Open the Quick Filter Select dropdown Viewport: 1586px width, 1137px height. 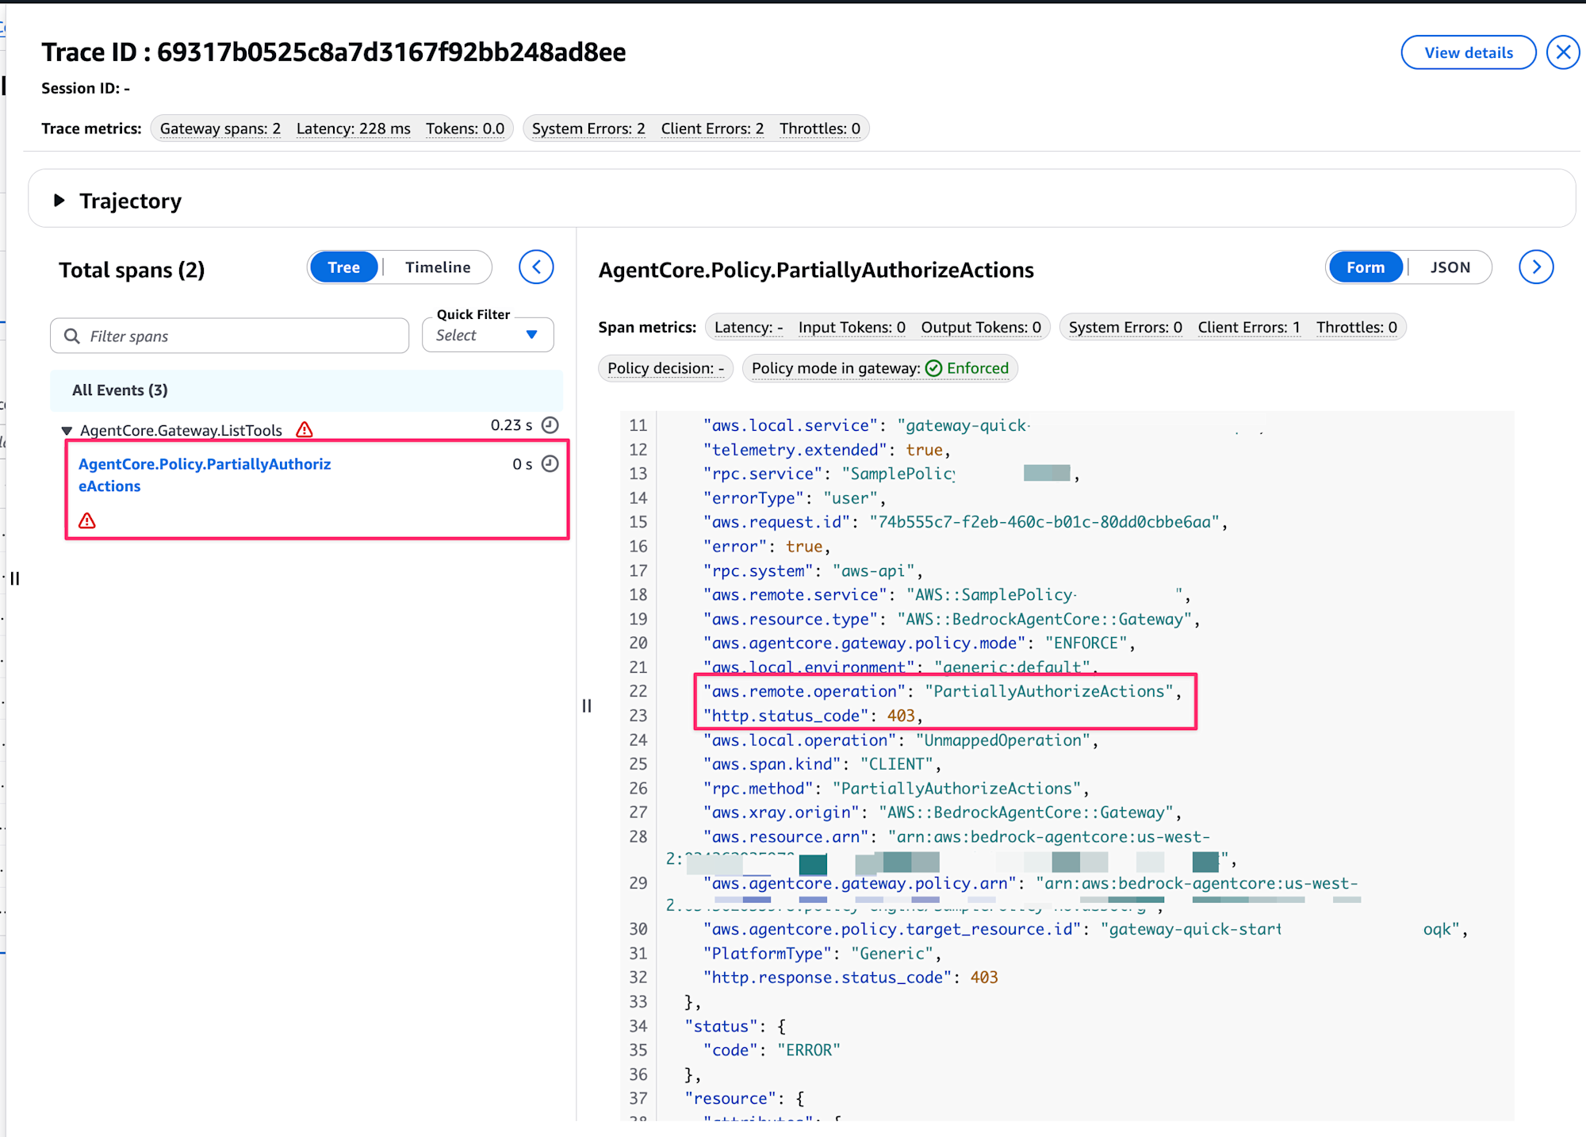tap(488, 335)
